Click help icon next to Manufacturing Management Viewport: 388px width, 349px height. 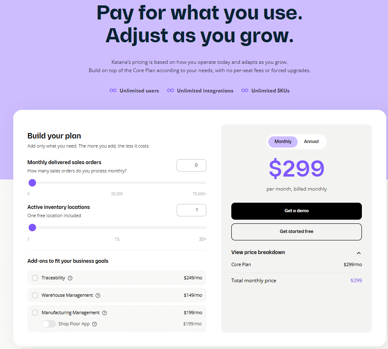point(104,313)
